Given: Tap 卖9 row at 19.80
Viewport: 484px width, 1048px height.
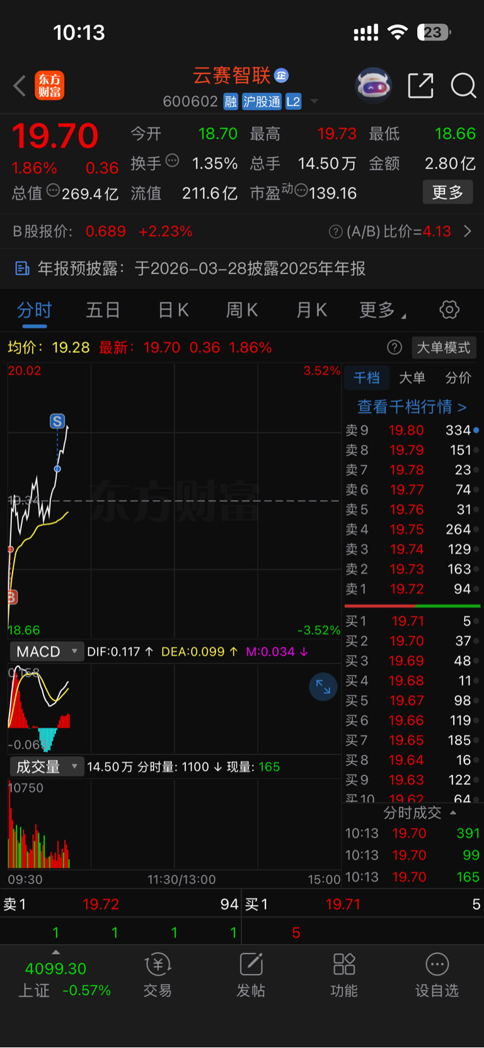Looking at the screenshot, I should coord(412,430).
